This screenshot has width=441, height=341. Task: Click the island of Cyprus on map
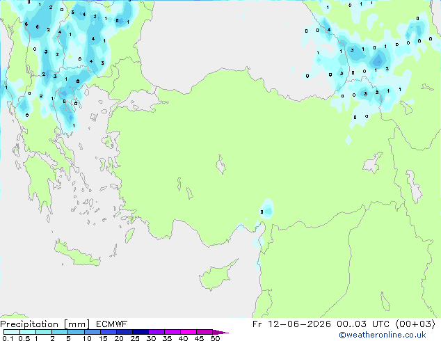click(x=217, y=276)
